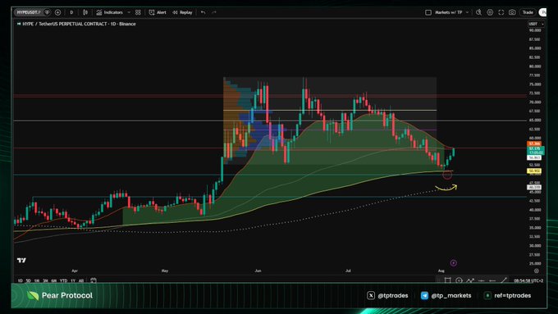Select the 1Y date range
Image resolution: width=558 pixels, height=314 pixels.
73,280
